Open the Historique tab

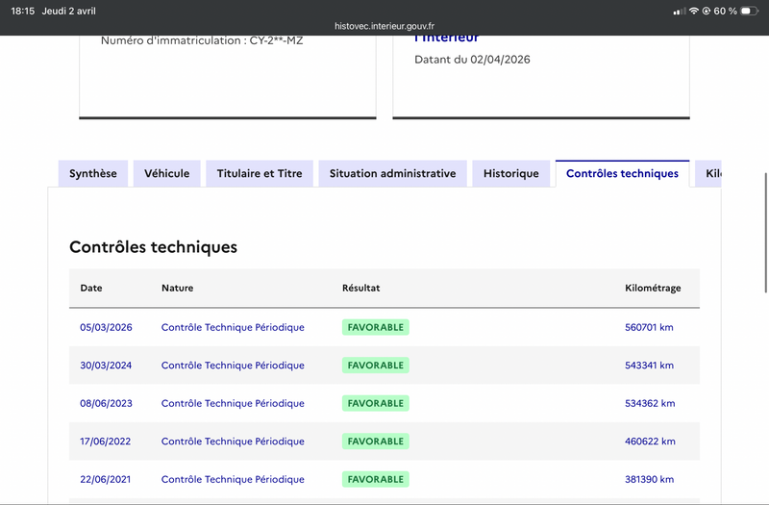[x=511, y=173]
